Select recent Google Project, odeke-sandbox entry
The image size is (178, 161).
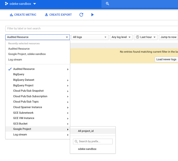(38, 54)
